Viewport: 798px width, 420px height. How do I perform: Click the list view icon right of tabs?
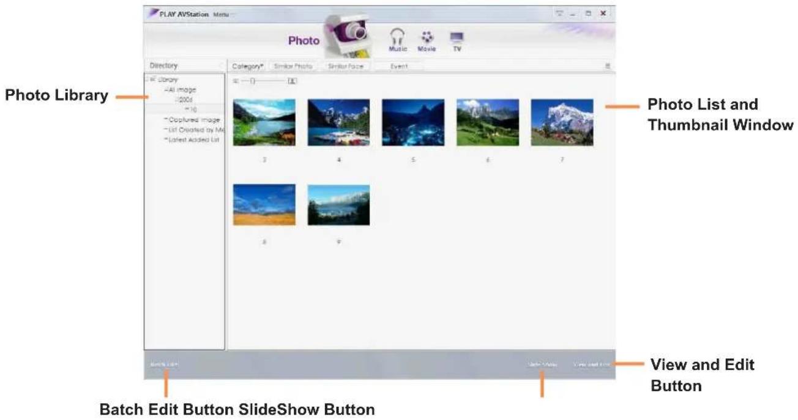point(608,65)
